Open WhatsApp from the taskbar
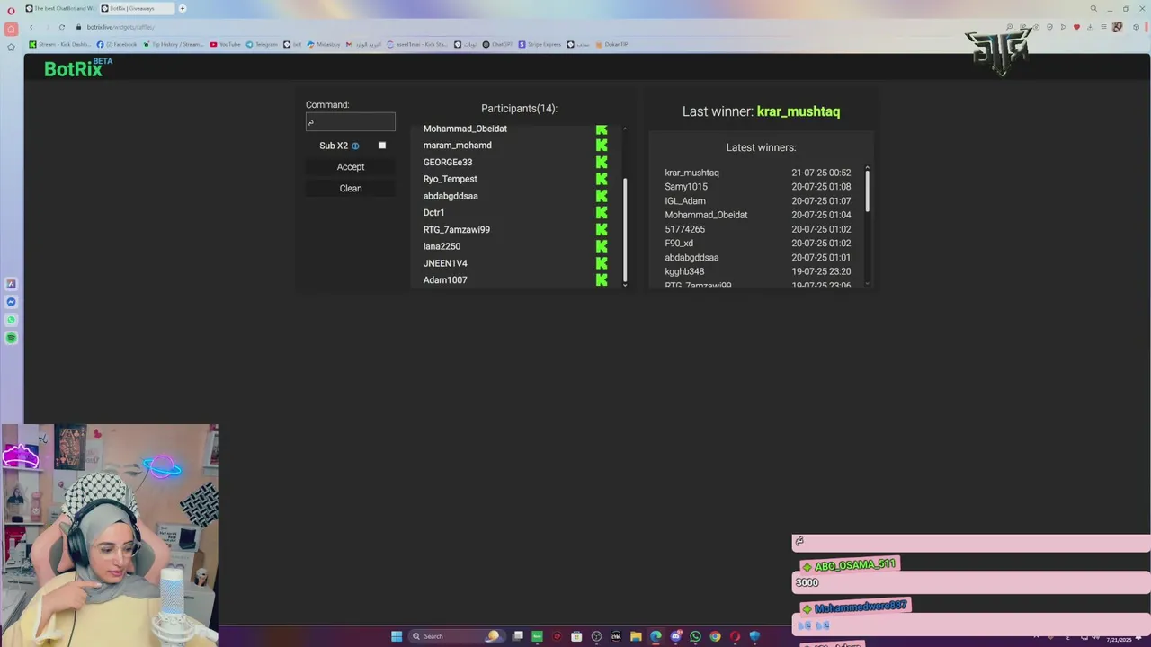The image size is (1151, 647). point(695,636)
